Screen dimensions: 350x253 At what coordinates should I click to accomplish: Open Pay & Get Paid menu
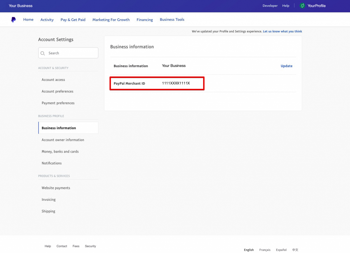[x=73, y=20]
